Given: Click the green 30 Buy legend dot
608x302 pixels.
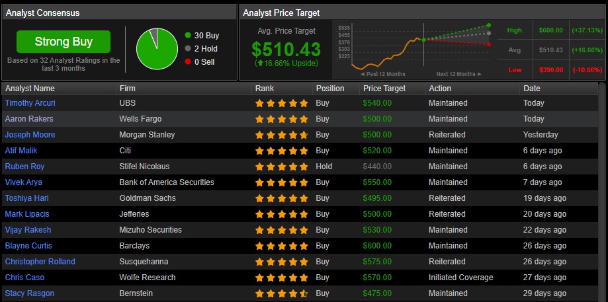Looking at the screenshot, I should (x=188, y=35).
